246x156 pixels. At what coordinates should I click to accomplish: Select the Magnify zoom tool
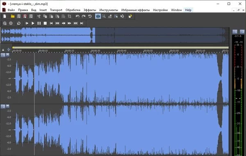pyautogui.click(x=104, y=16)
